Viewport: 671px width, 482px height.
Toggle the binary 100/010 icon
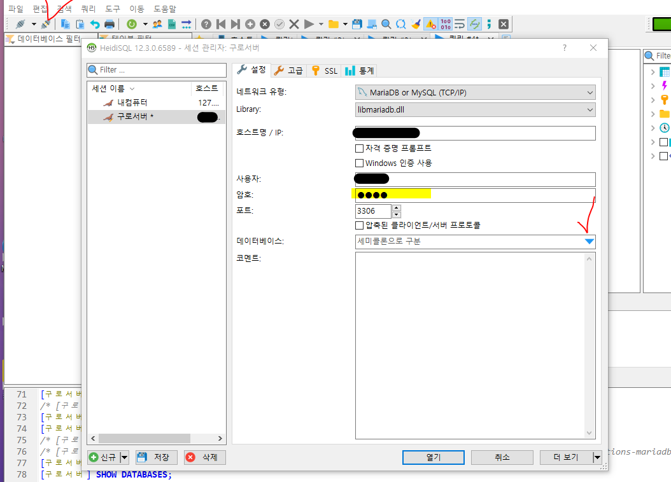(x=446, y=24)
